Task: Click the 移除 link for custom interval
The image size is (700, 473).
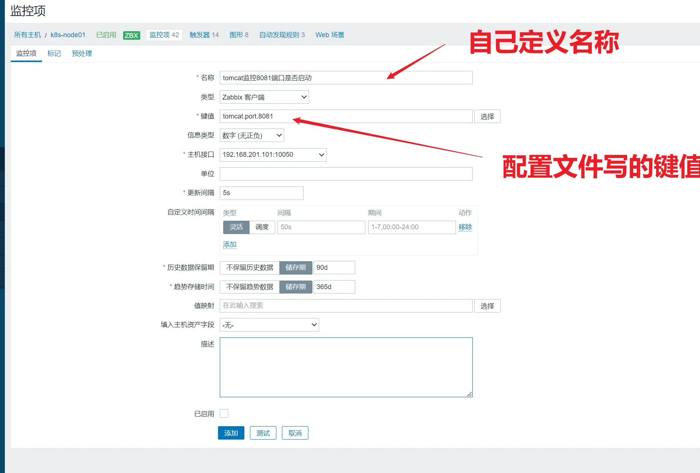Action: pos(465,227)
